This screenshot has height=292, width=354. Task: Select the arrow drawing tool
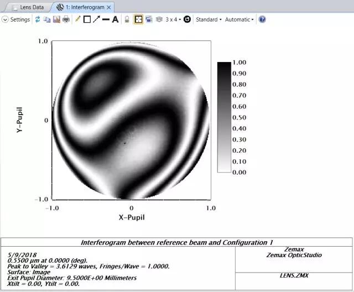point(96,19)
